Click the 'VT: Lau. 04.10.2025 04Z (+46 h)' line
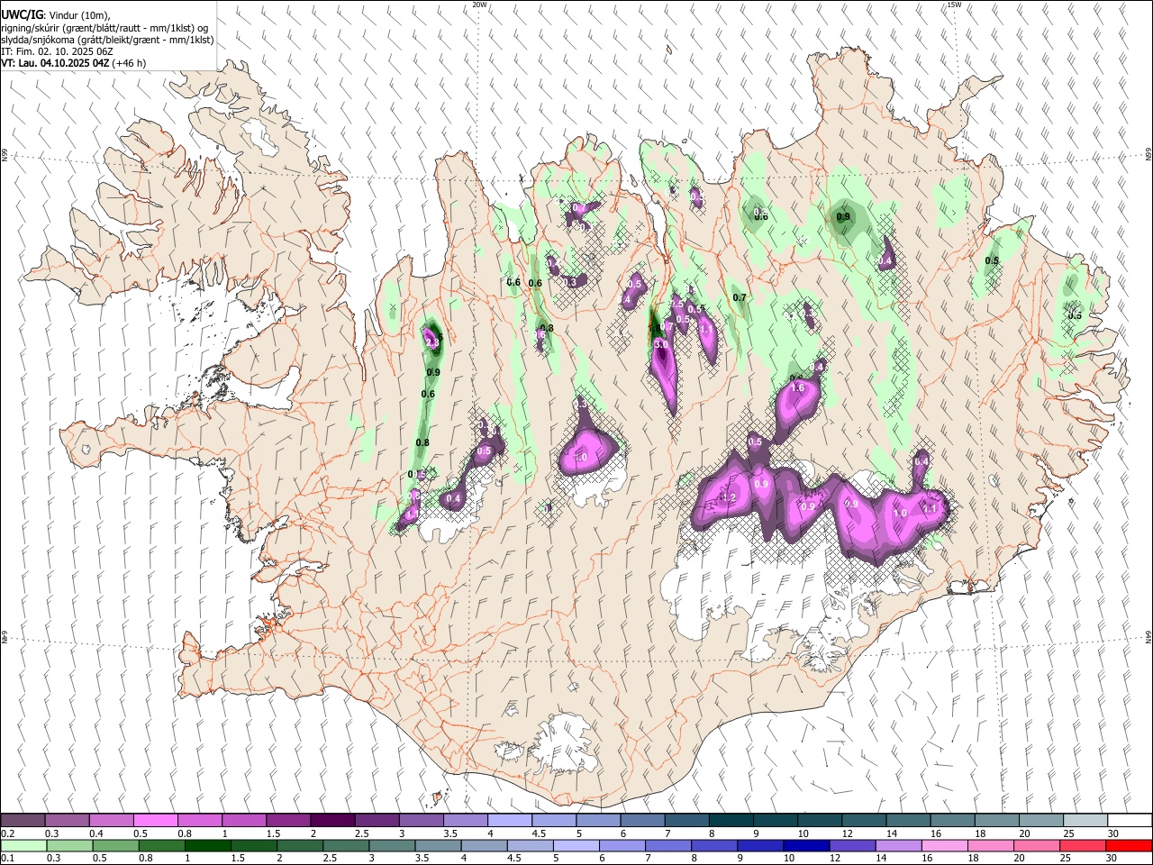 [73, 63]
